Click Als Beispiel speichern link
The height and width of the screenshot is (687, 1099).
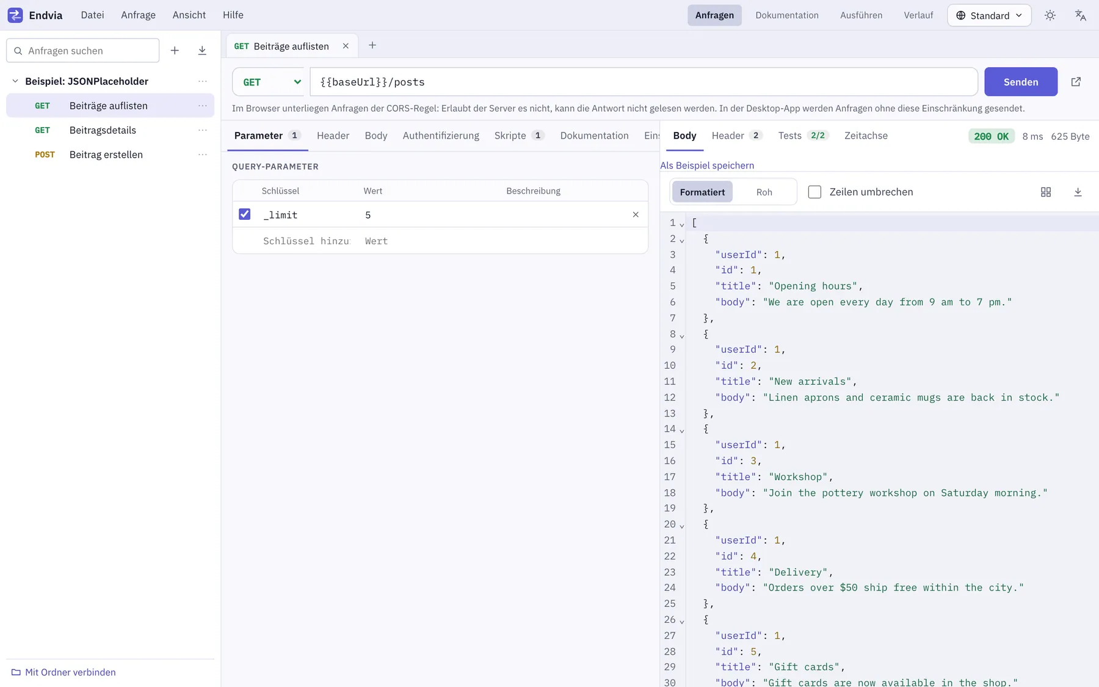pos(707,165)
